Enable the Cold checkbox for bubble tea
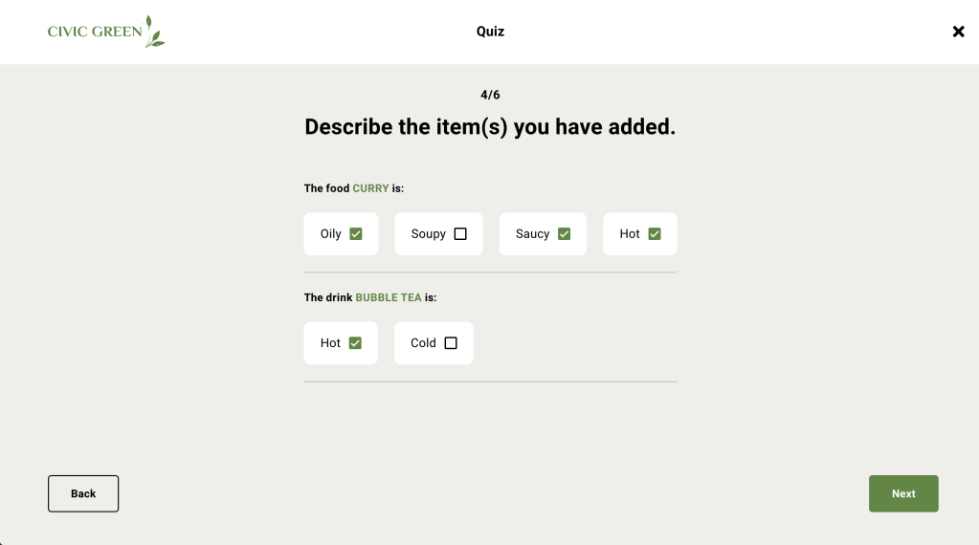Screen dimensions: 979x545 (451, 343)
